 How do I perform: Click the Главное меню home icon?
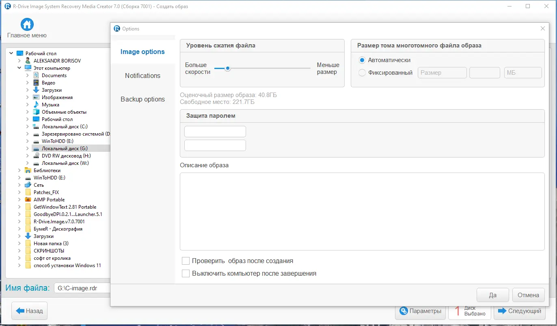(x=27, y=24)
